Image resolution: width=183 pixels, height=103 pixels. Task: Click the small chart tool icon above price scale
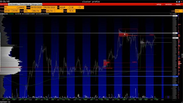point(171,14)
